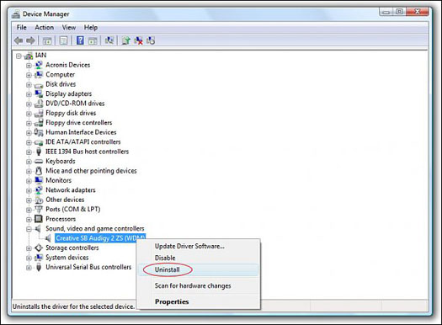Viewport: 442px width, 325px height.
Task: Click Scan for hardware changes toolbar icon
Action: [109, 41]
